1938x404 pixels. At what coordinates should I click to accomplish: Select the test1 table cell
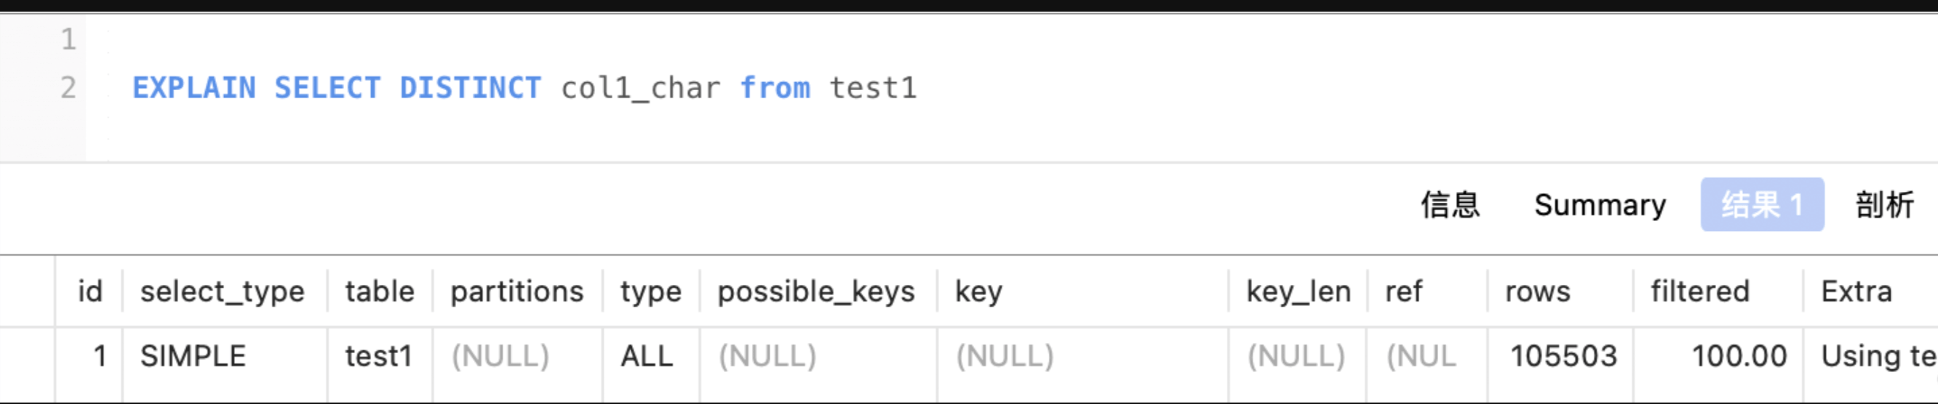point(378,356)
